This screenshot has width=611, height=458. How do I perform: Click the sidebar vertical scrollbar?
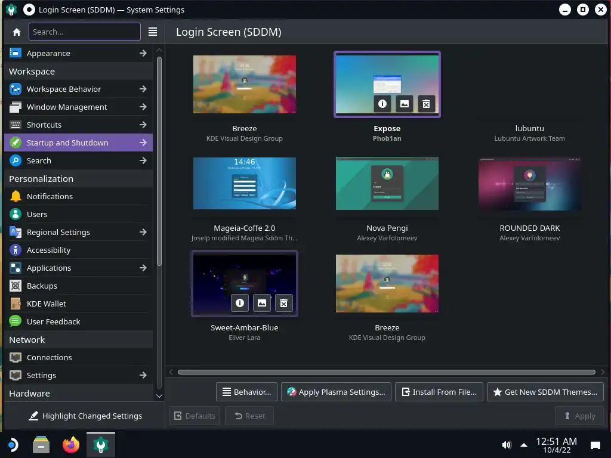(159, 161)
